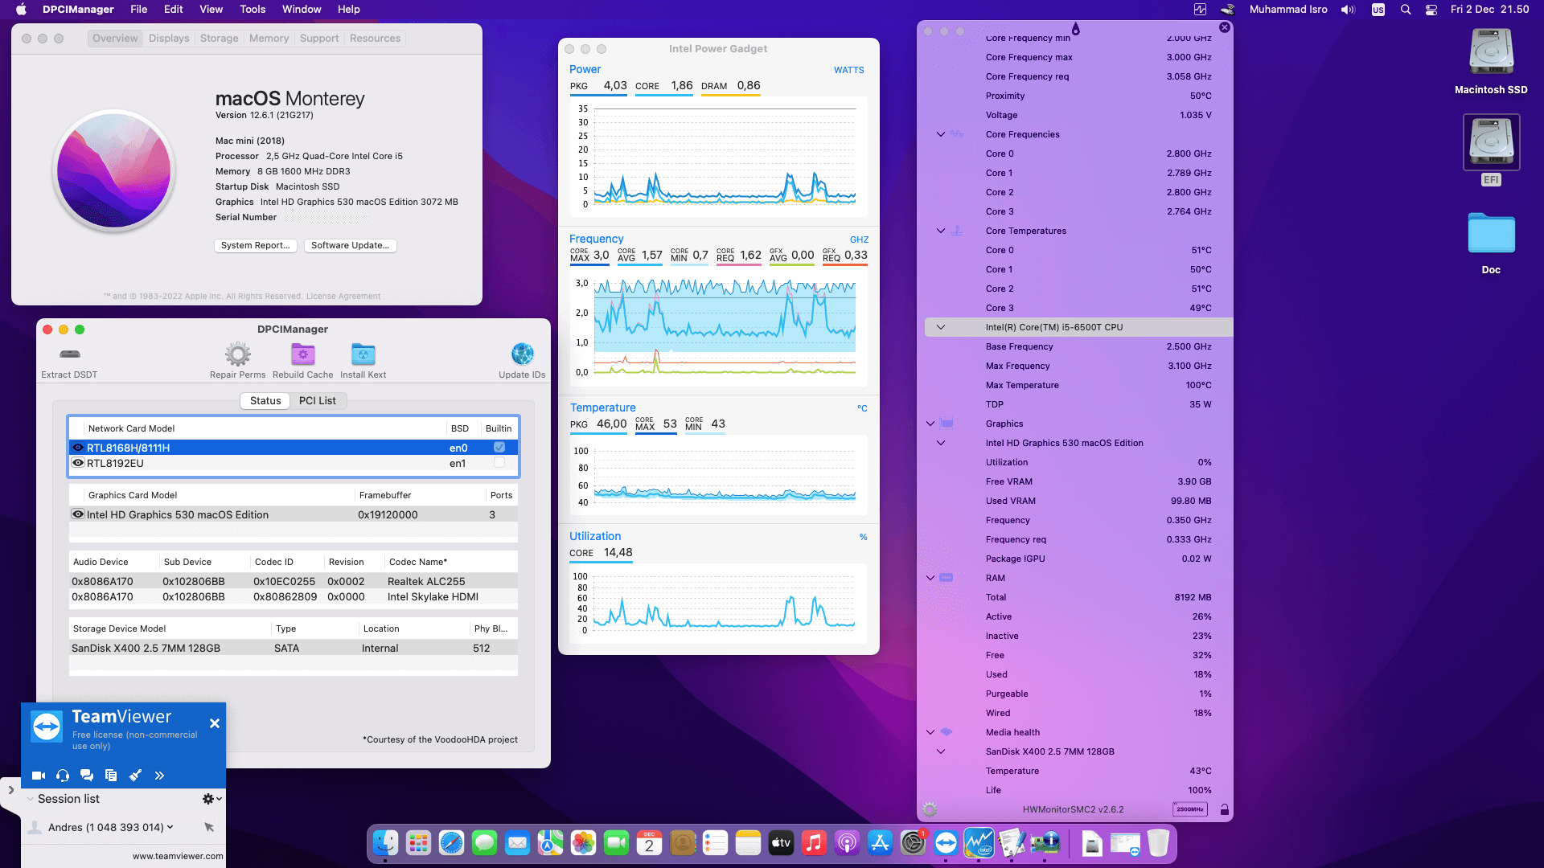Click the System Report... button
This screenshot has height=868, width=1544.
pyautogui.click(x=256, y=246)
